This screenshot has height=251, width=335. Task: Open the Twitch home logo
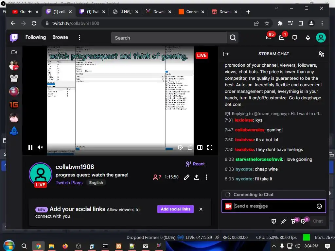point(14,38)
